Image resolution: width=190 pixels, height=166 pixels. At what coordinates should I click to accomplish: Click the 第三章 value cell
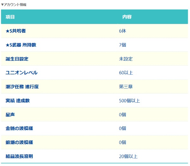tap(126, 87)
